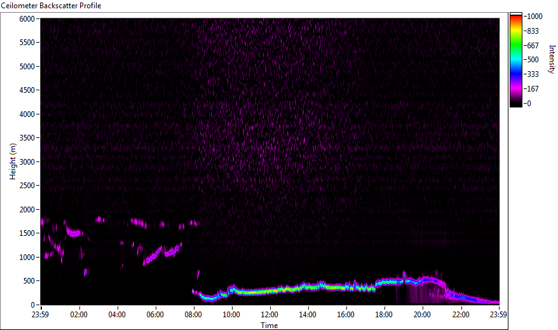Click the 16:00 time axis label
Image resolution: width=558 pixels, height=330 pixels.
pyautogui.click(x=346, y=315)
